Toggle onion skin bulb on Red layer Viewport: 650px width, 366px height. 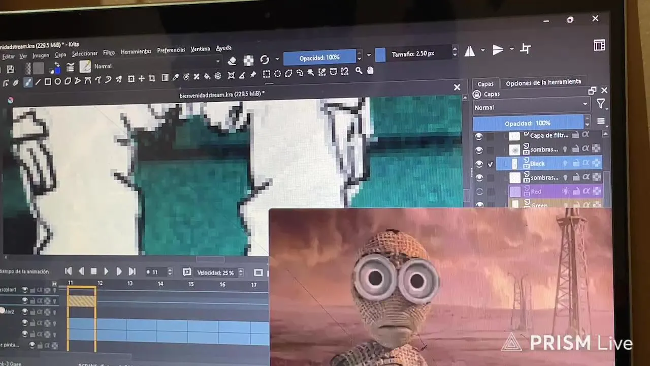click(565, 191)
